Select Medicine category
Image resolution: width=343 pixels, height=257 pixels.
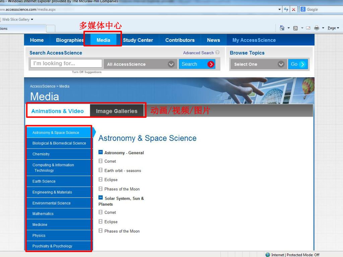pyautogui.click(x=59, y=225)
